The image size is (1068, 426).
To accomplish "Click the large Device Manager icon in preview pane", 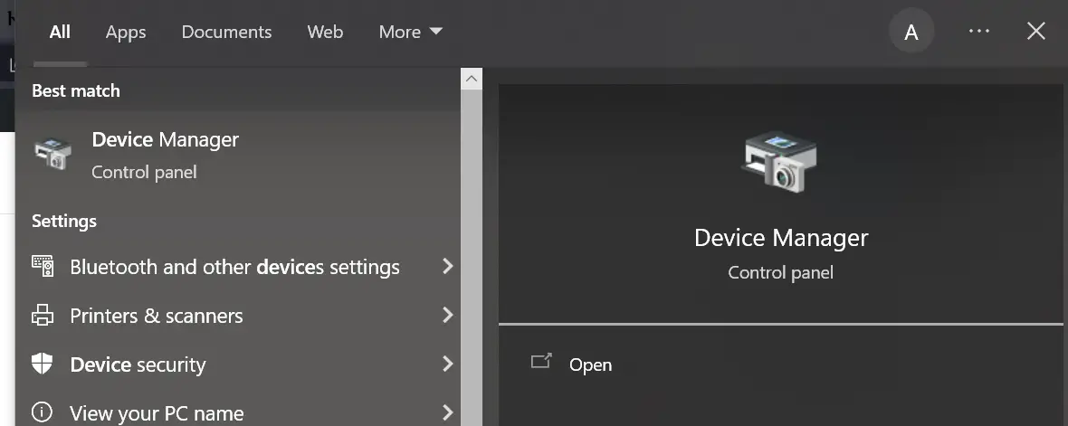I will tap(779, 160).
